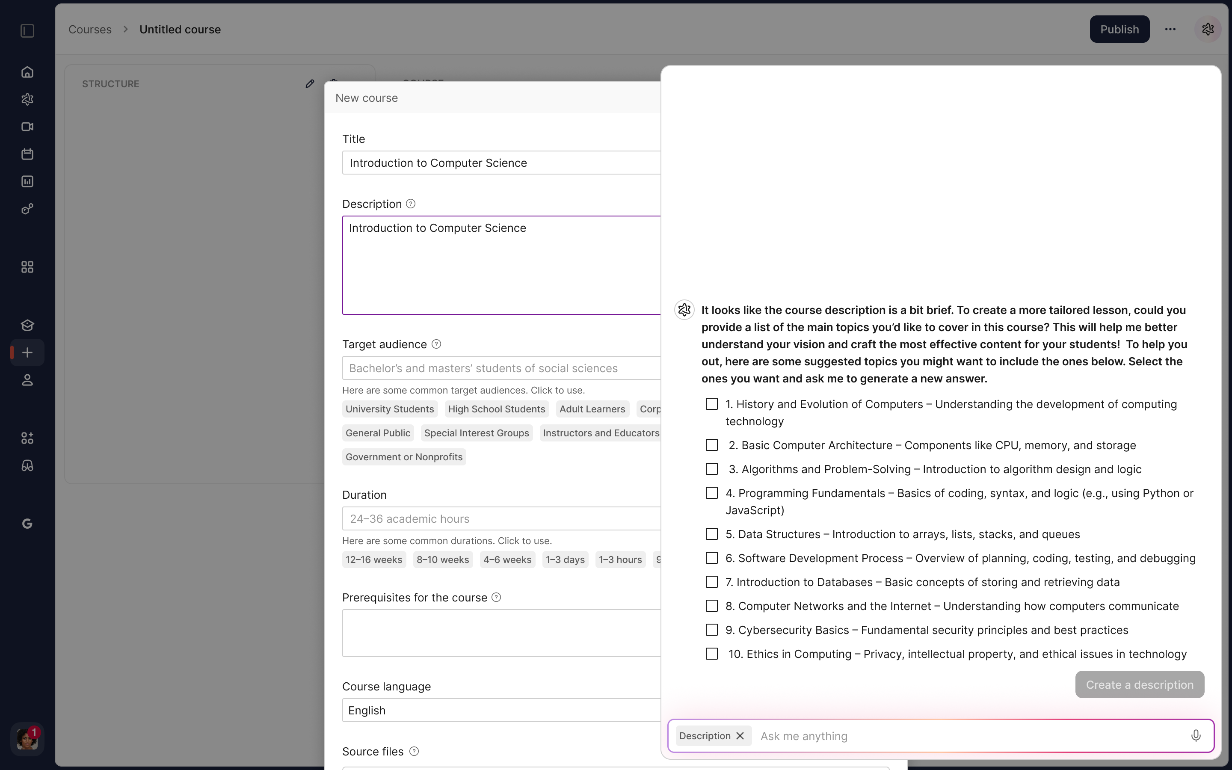Check Algorithms and Problem-Solving topic
1232x770 pixels.
pos(712,469)
